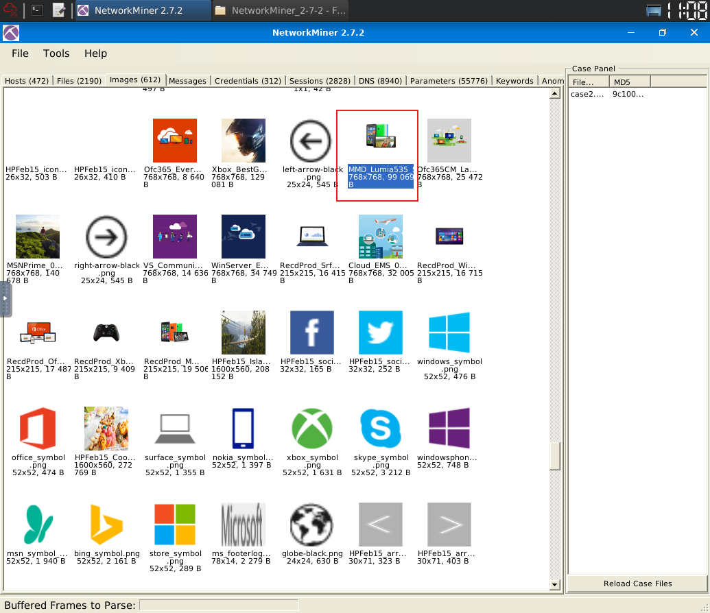Sort Case Panel by MD5 column header
710x613 pixels.
630,82
